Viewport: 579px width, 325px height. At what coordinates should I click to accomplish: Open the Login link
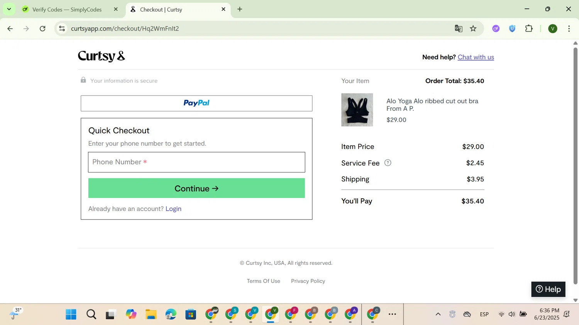[x=173, y=209]
